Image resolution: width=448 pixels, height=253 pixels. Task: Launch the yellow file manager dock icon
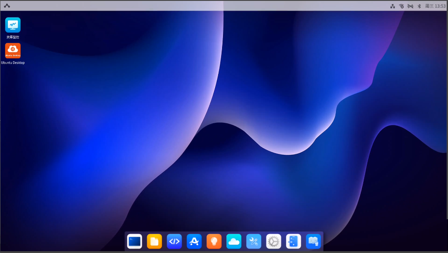point(154,241)
